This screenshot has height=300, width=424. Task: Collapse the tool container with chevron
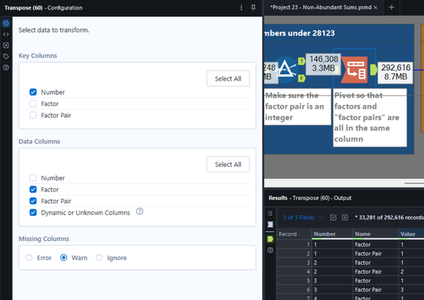coord(405,33)
